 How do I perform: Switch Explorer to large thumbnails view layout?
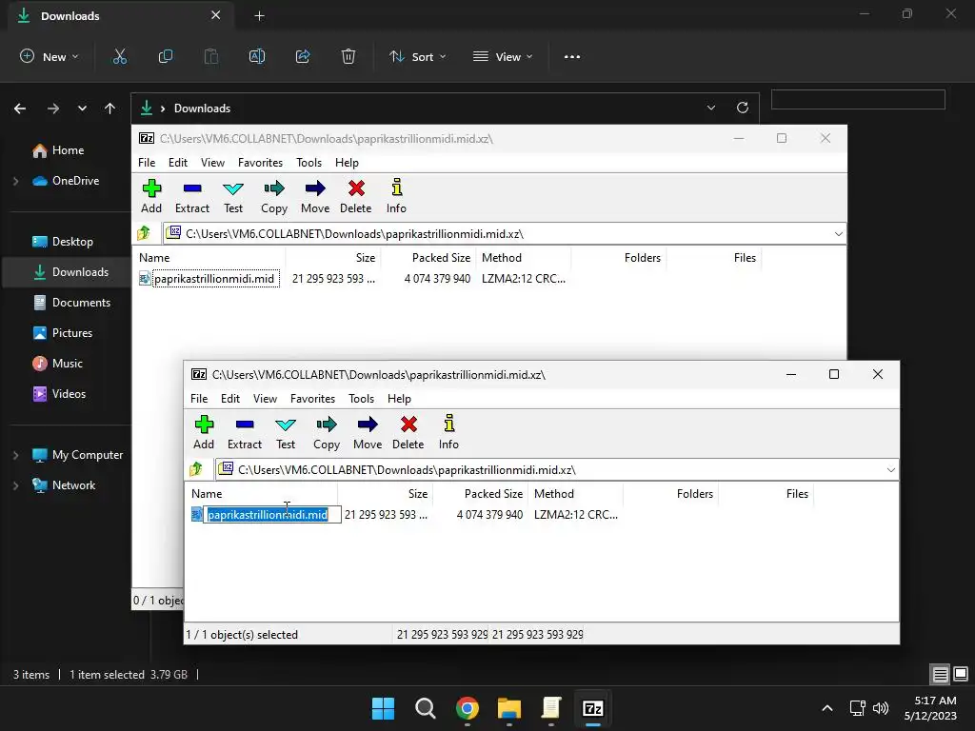coord(961,674)
